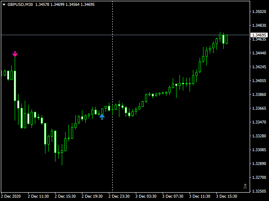269x201 pixels.
Task: Click the skull icon in chart corner
Action: (x=245, y=186)
